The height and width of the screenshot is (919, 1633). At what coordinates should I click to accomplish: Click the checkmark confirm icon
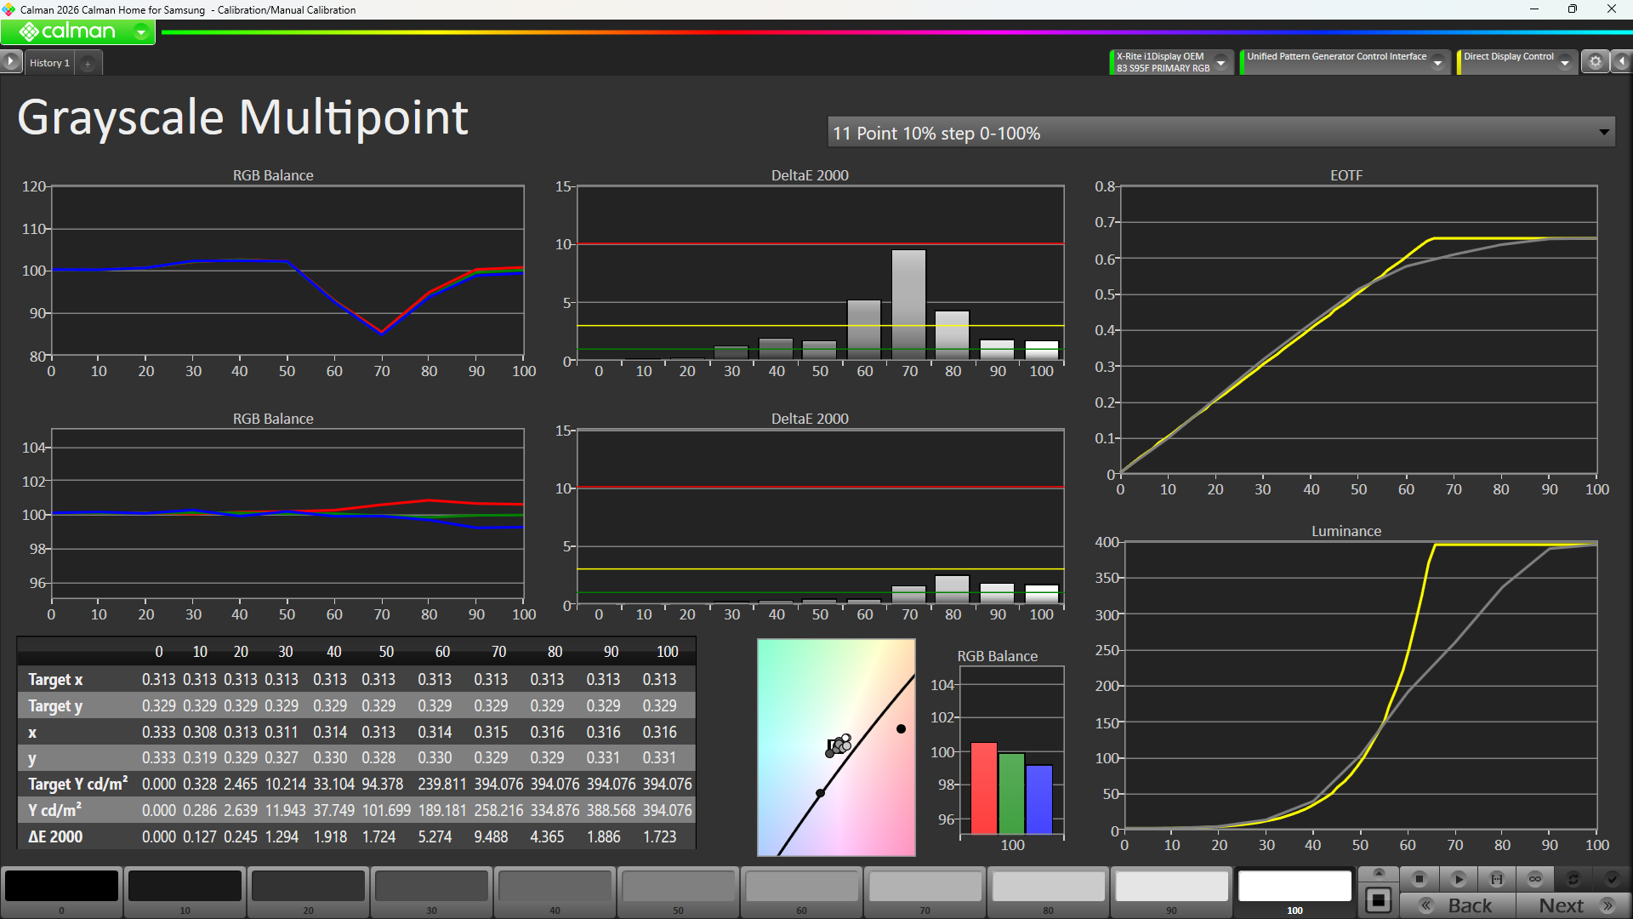tap(1612, 879)
